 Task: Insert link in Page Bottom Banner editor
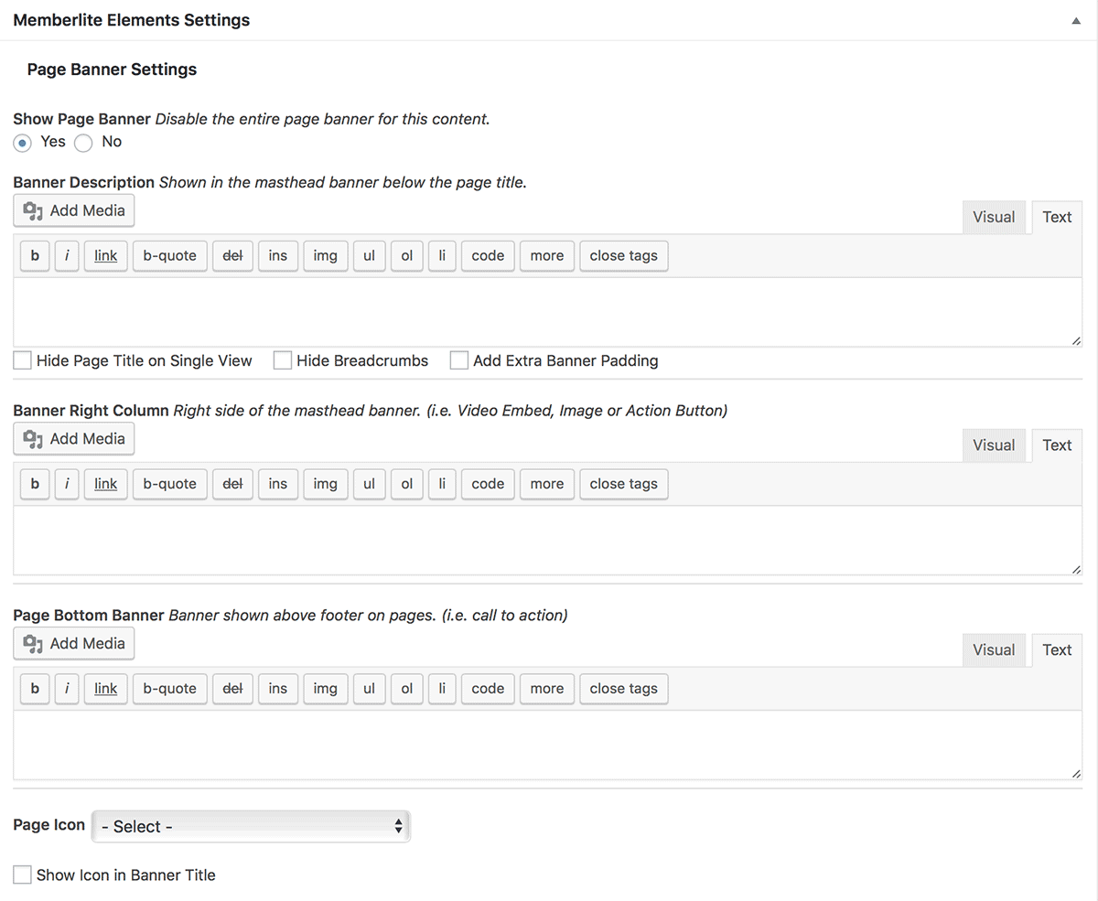pyautogui.click(x=106, y=689)
